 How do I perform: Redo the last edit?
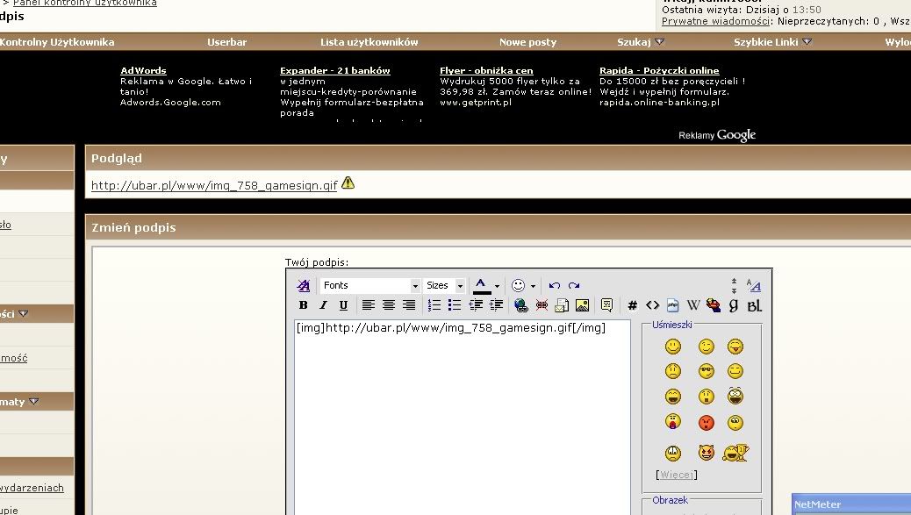point(574,285)
